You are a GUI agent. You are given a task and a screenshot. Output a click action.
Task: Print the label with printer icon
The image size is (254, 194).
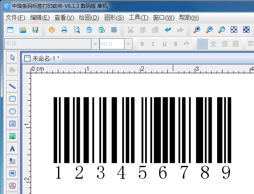coord(64,30)
